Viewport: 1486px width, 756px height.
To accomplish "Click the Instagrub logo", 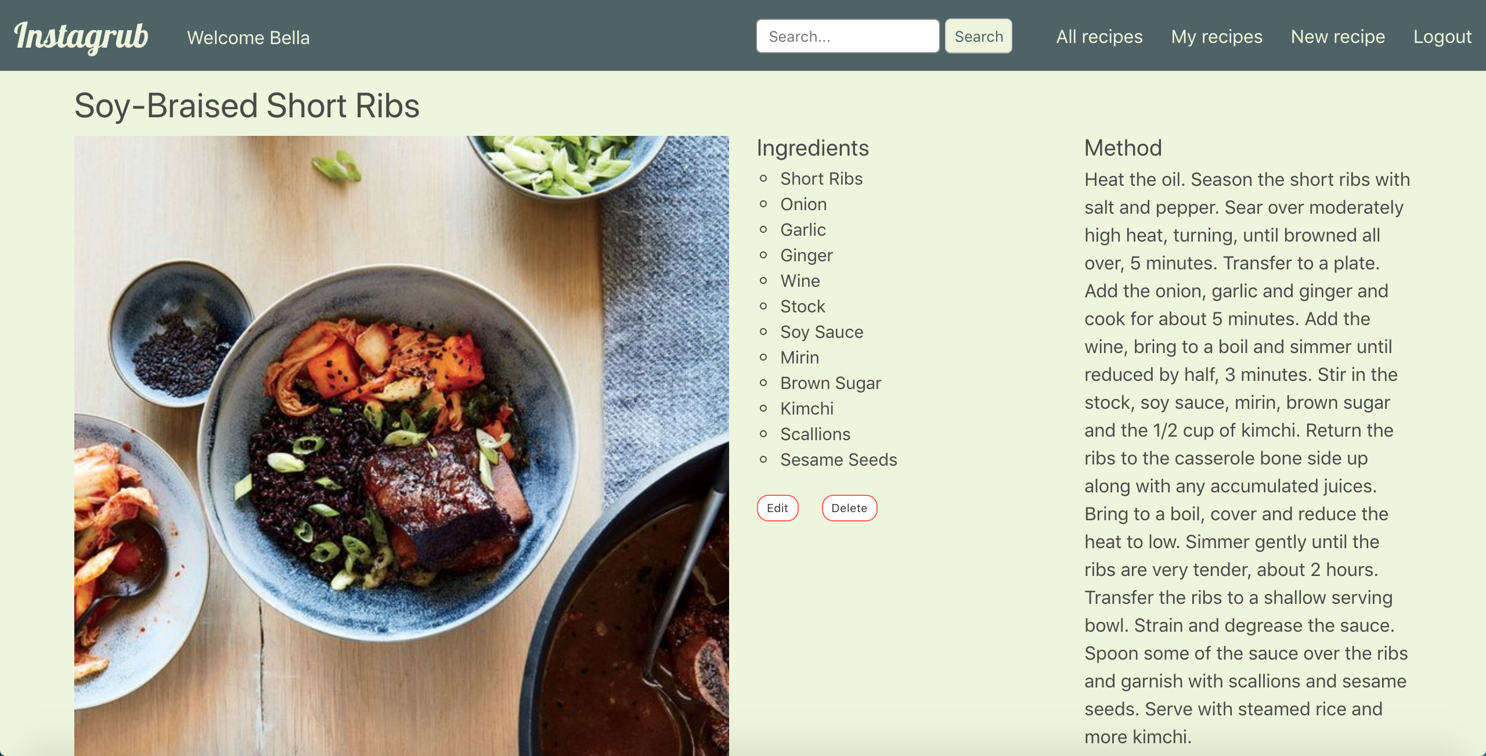I will point(81,37).
